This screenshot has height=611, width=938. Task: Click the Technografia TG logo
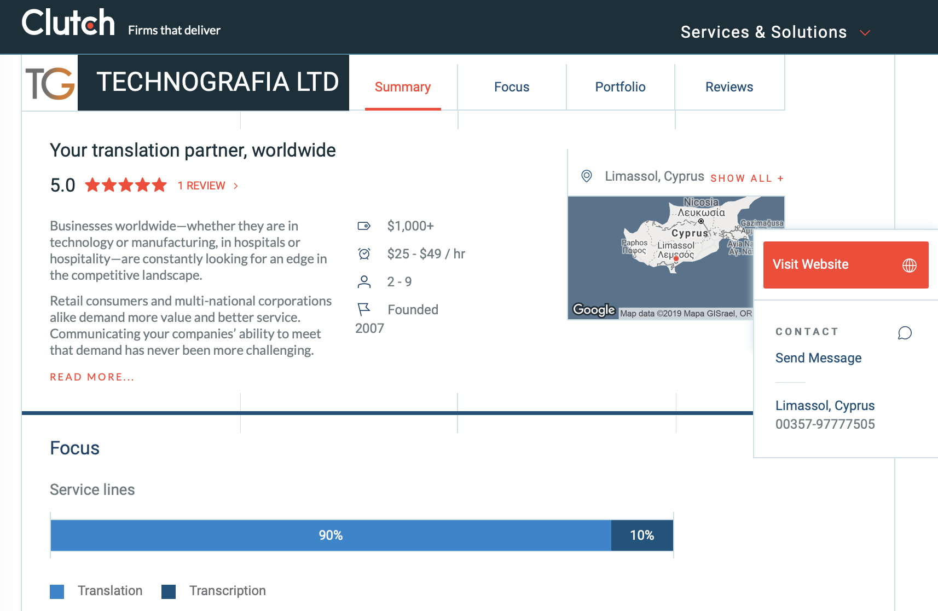click(x=50, y=83)
